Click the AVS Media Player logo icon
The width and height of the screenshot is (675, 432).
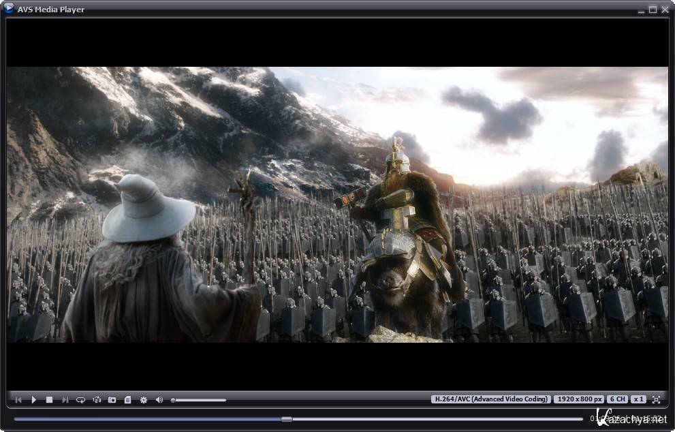point(8,9)
